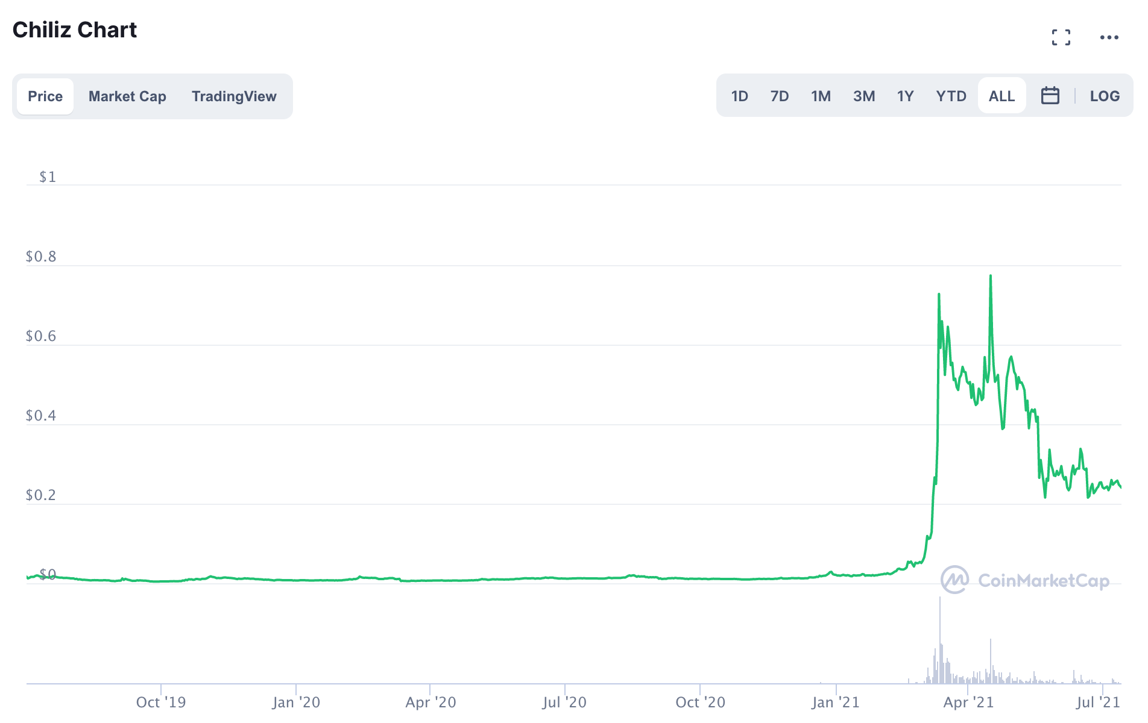Click the $0.8 y-axis label
Viewport: 1148px width, 723px height.
(41, 257)
